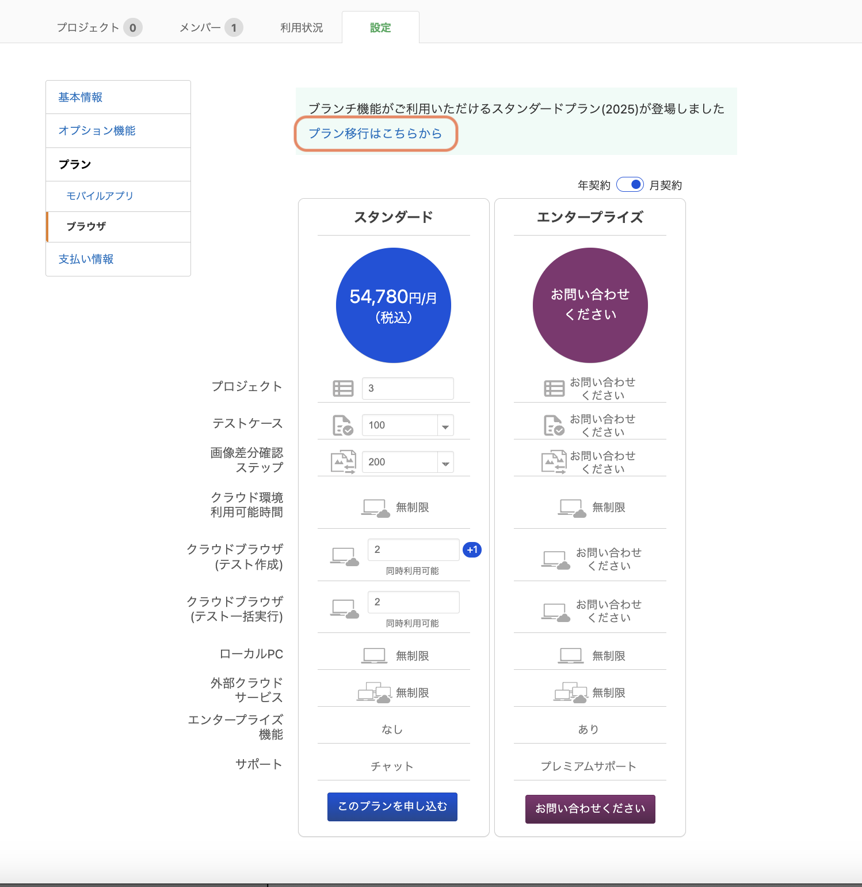The image size is (862, 887).
Task: Click the 年契約 label
Action: [594, 185]
